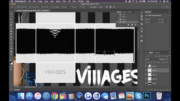The height and width of the screenshot is (101, 180).
Task: Commit the transform with the checkmark
Action: 114,7
